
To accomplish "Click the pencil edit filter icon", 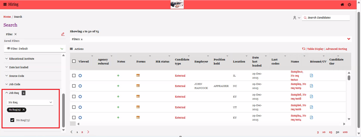I will click(63, 34).
